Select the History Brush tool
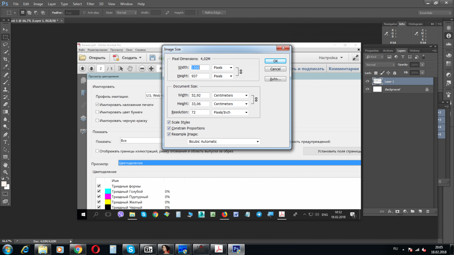The height and width of the screenshot is (255, 454). click(5, 97)
